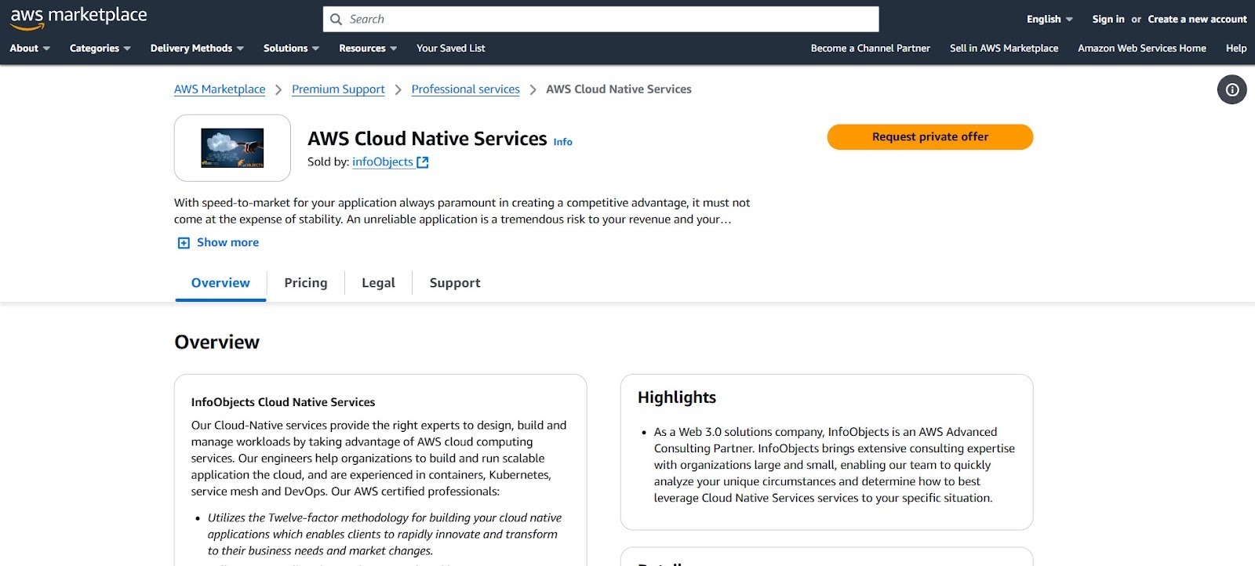The height and width of the screenshot is (566, 1255).
Task: Switch to the Overview tab
Action: pos(220,283)
